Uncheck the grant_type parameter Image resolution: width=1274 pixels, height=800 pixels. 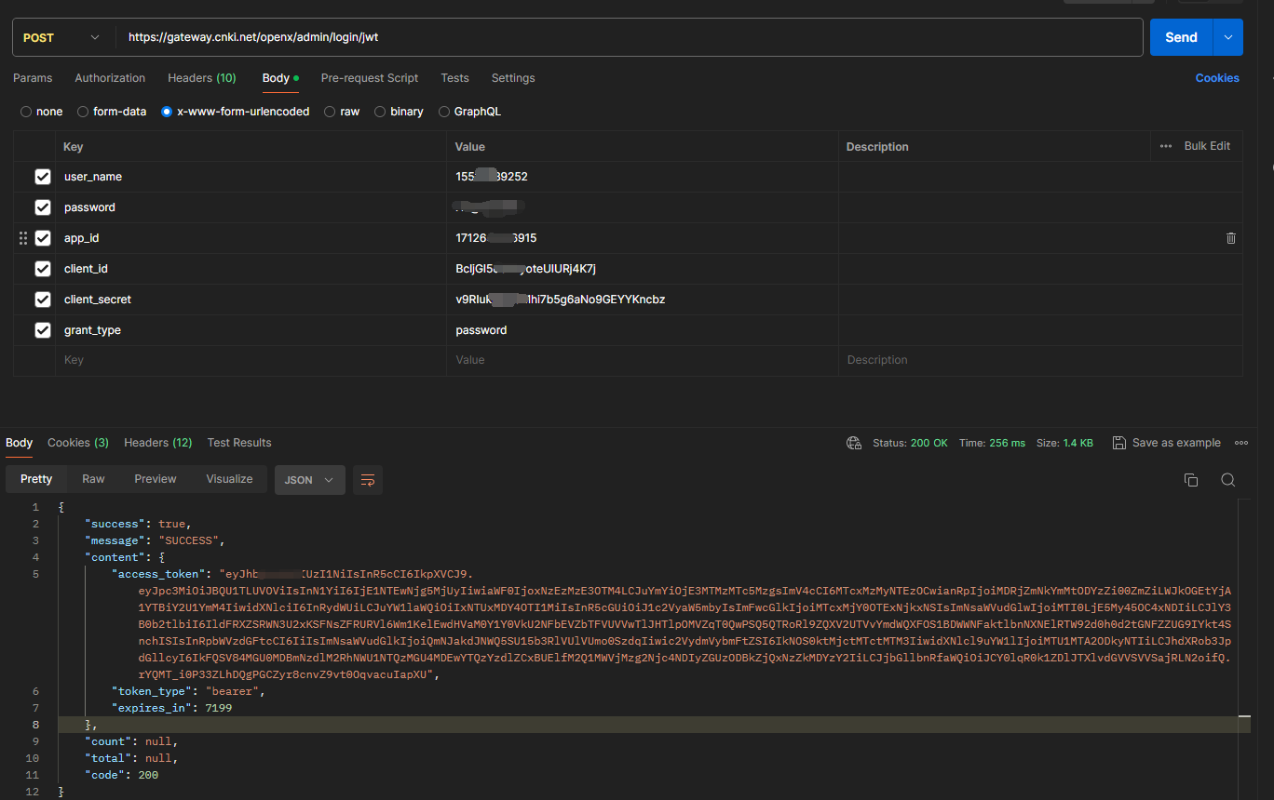click(42, 330)
